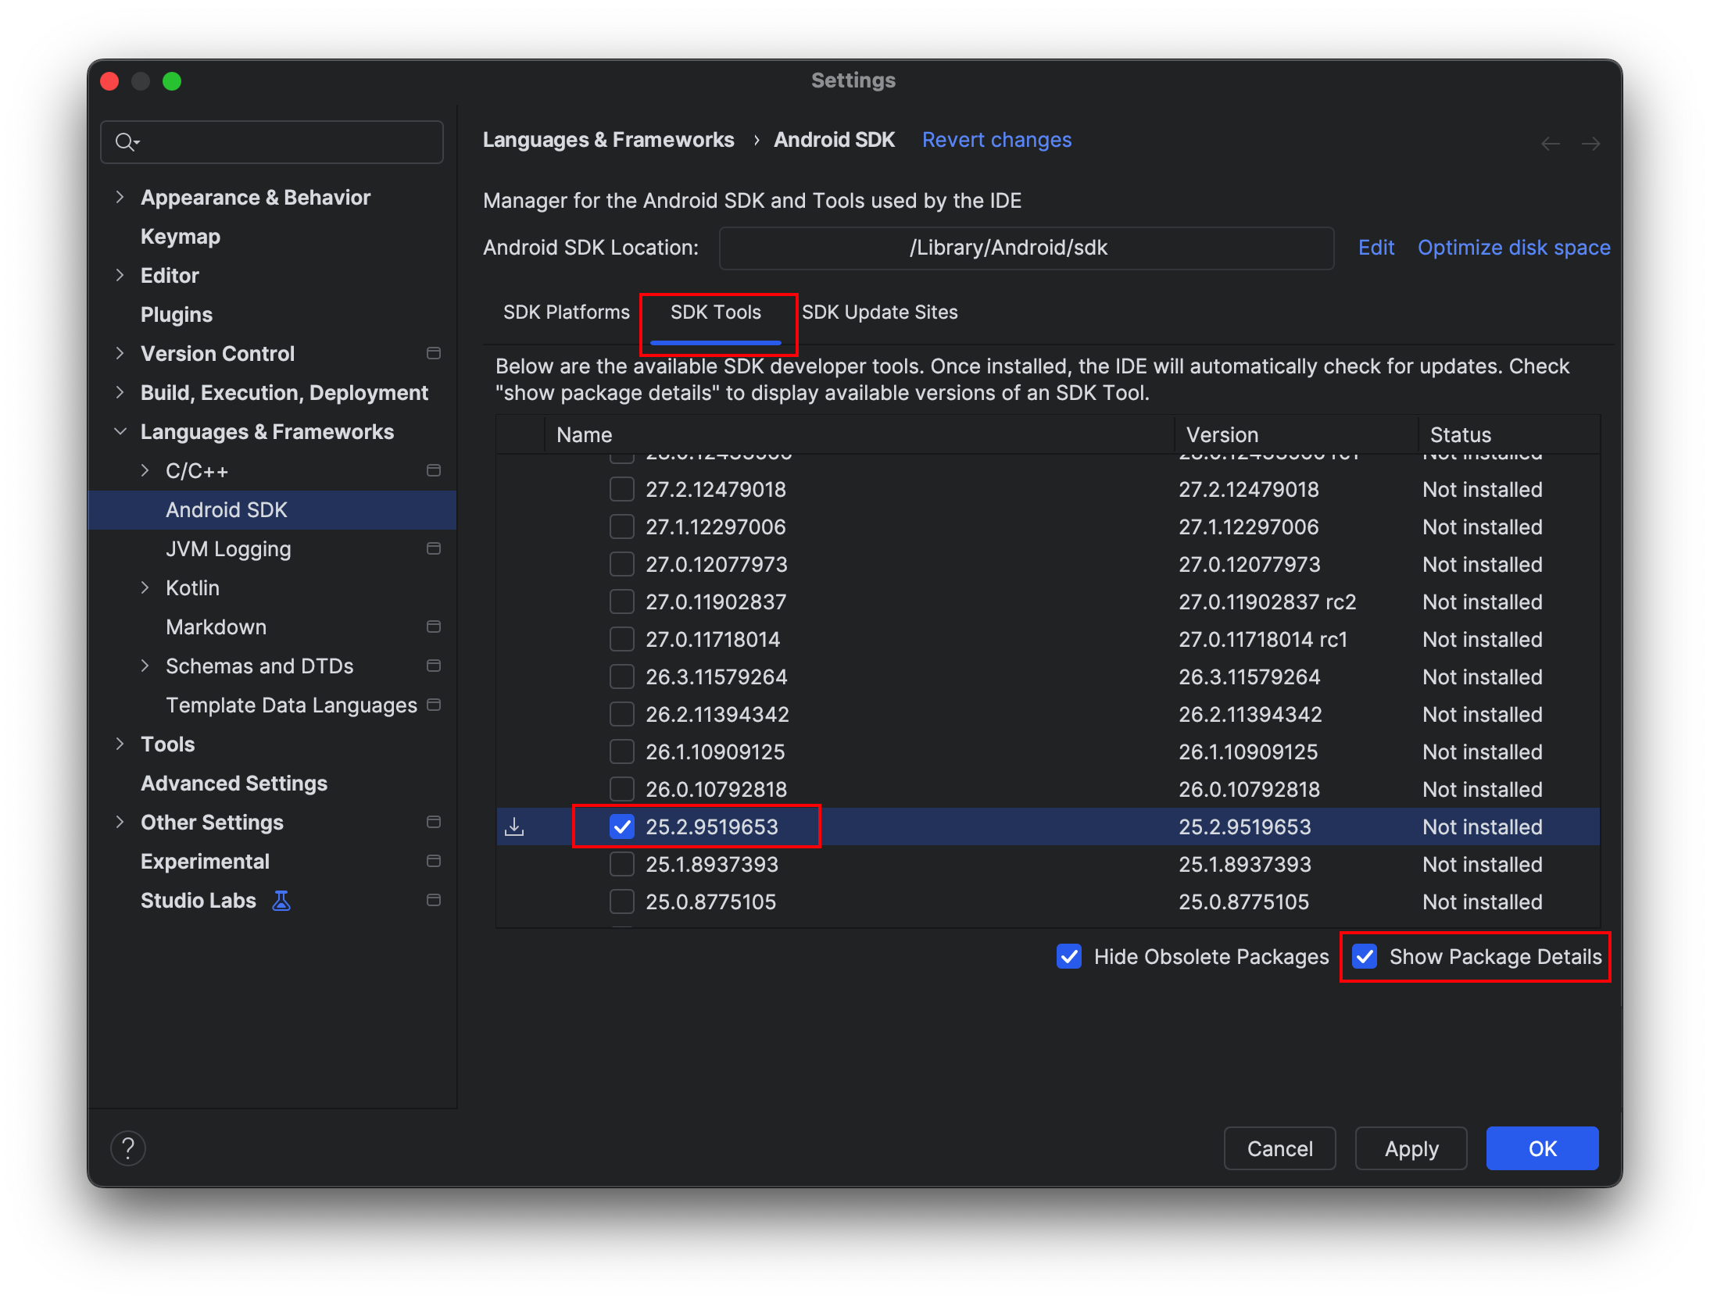This screenshot has width=1710, height=1303.
Task: Expand the Kotlin settings node
Action: coord(145,587)
